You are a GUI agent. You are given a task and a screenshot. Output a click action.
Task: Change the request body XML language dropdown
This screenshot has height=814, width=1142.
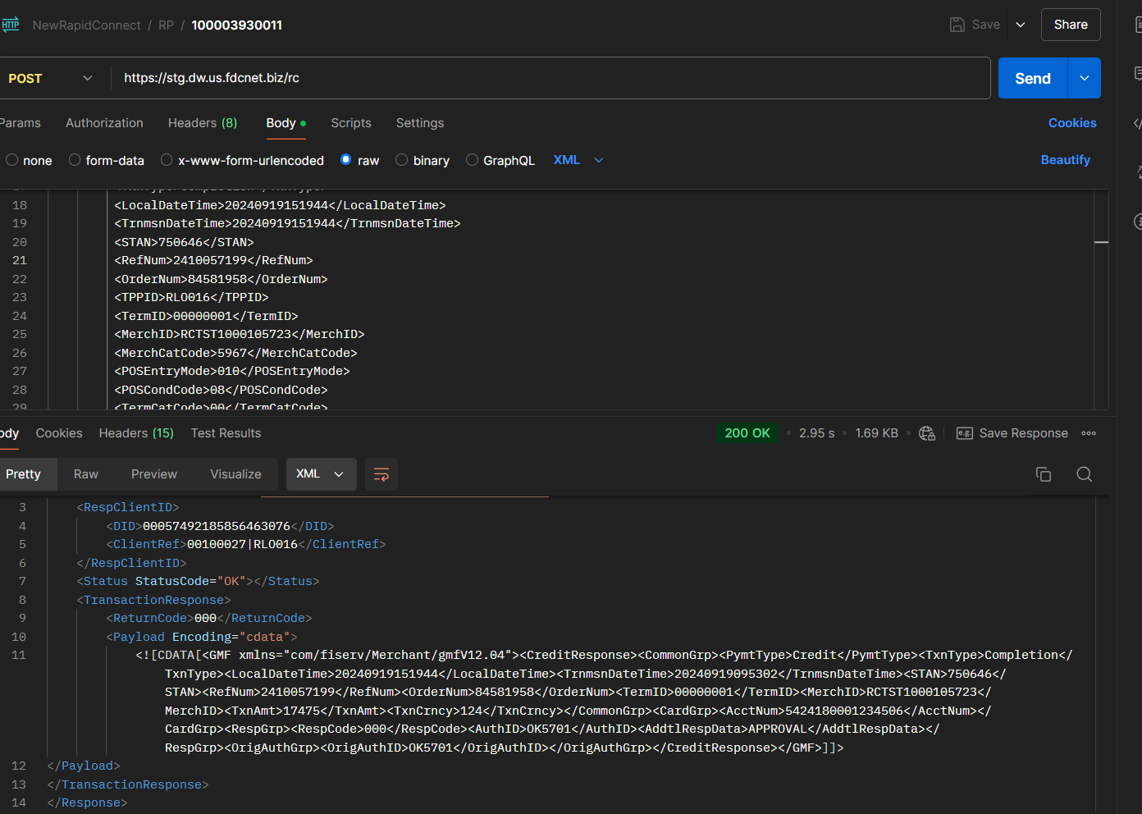579,160
